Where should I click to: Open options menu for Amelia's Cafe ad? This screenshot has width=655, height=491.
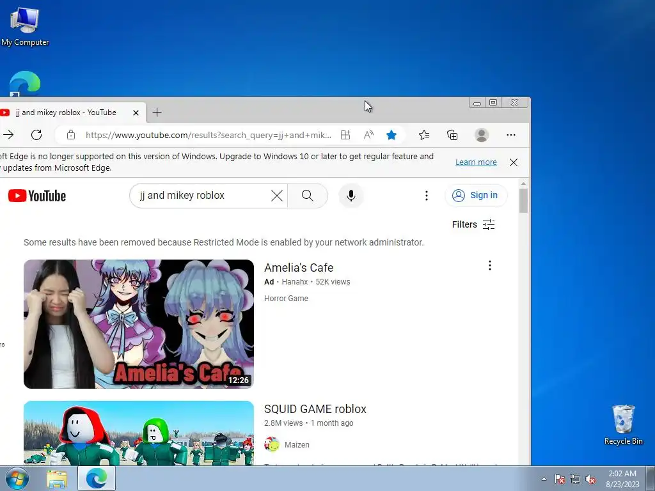(x=490, y=265)
